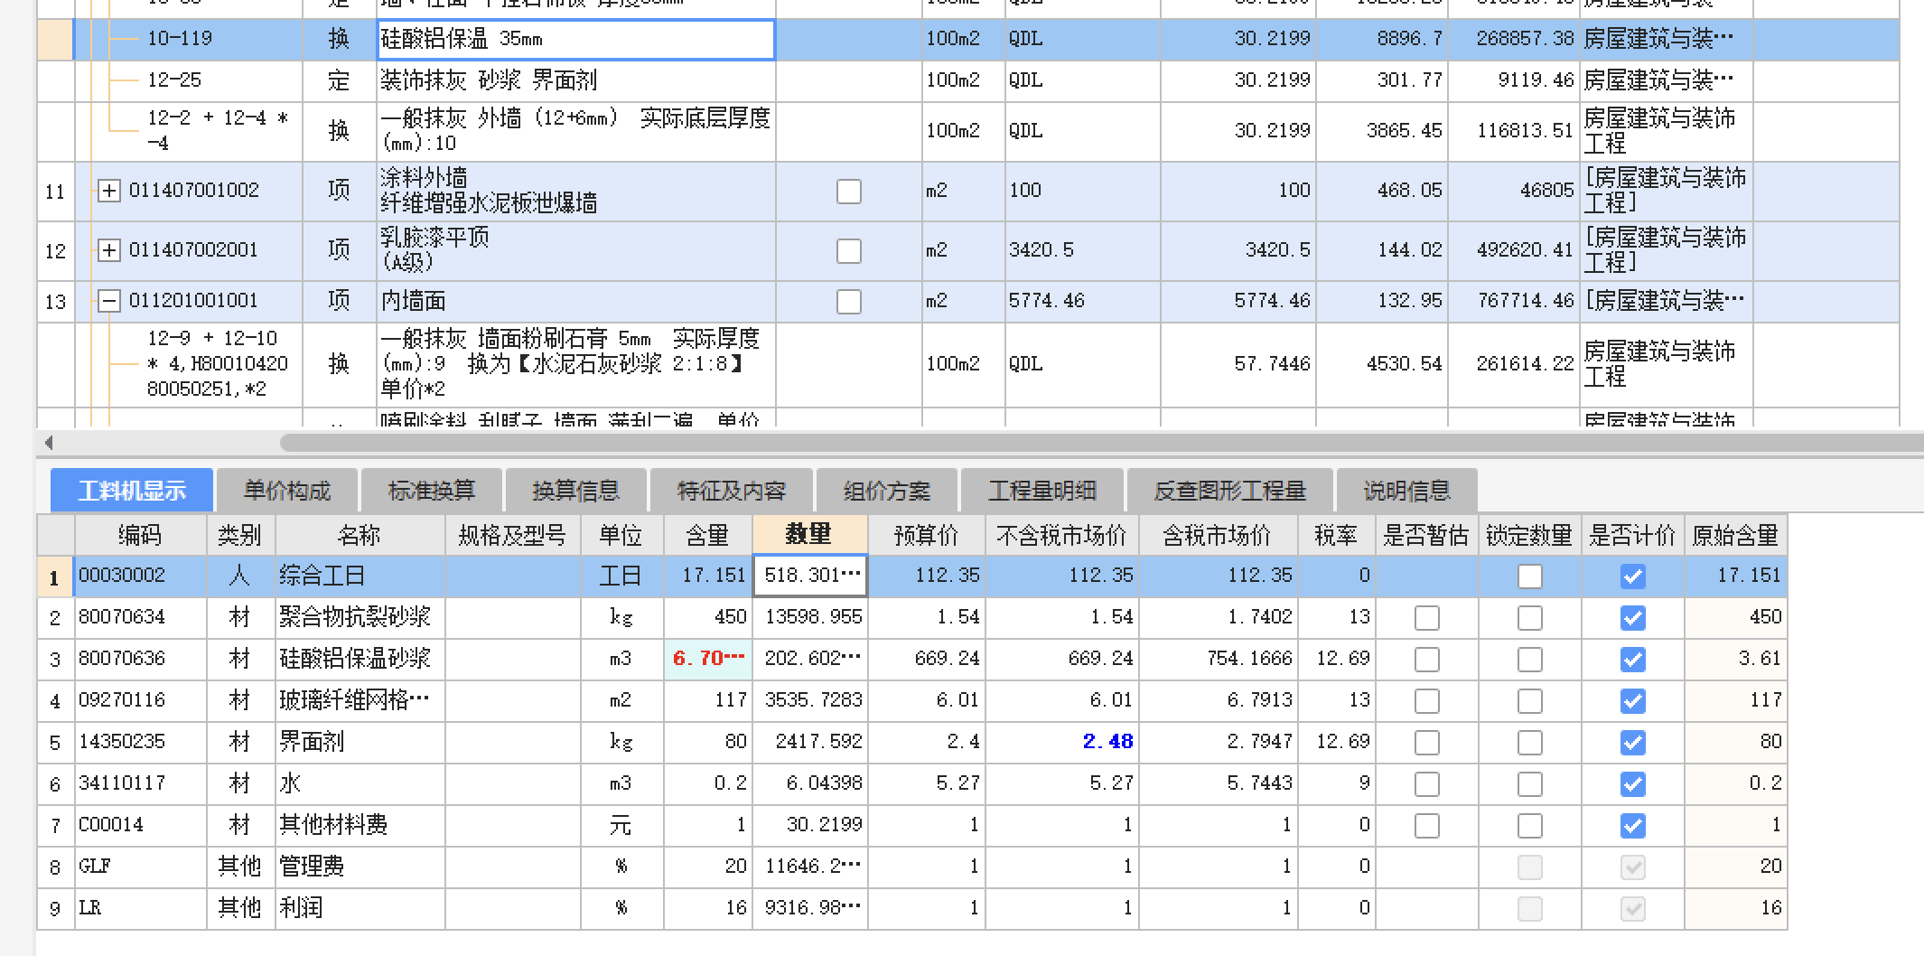This screenshot has height=956, width=1924.
Task: Collapse the 011201001001 内墙面 row
Action: [108, 301]
